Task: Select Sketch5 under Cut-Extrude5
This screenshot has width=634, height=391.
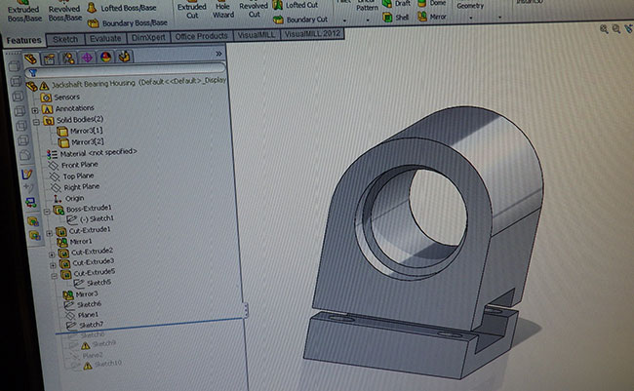Action: click(93, 283)
